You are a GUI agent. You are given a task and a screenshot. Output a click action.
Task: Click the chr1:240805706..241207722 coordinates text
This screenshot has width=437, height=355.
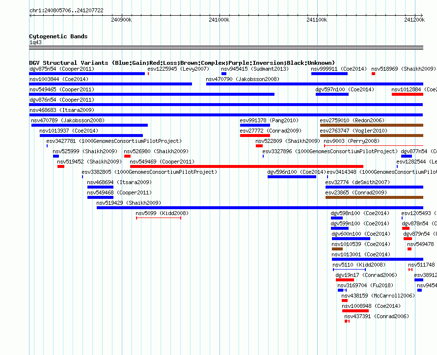click(66, 10)
